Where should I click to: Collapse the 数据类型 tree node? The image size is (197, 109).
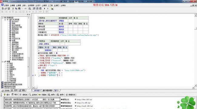2,18
